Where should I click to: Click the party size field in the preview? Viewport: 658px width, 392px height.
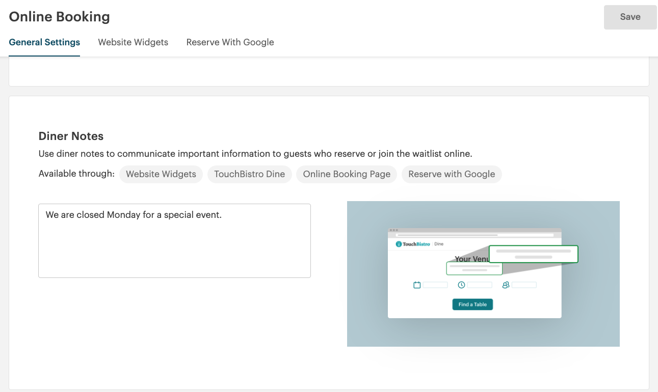[x=524, y=285]
